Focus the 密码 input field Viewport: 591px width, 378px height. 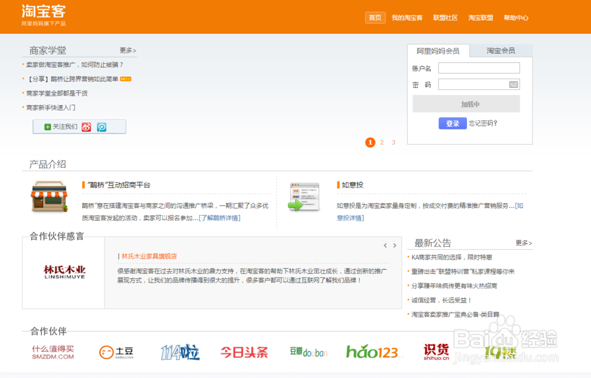coord(479,84)
